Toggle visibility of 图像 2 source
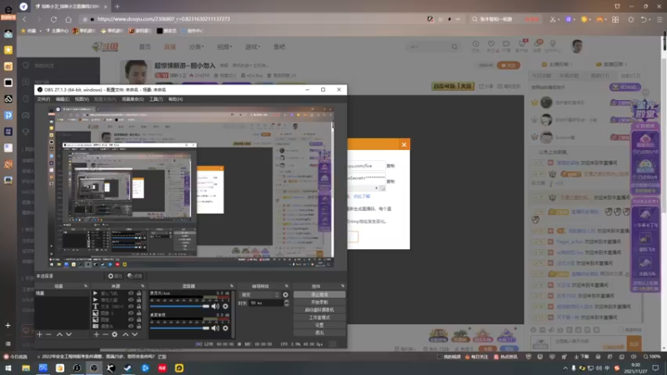The image size is (667, 375). point(131,313)
